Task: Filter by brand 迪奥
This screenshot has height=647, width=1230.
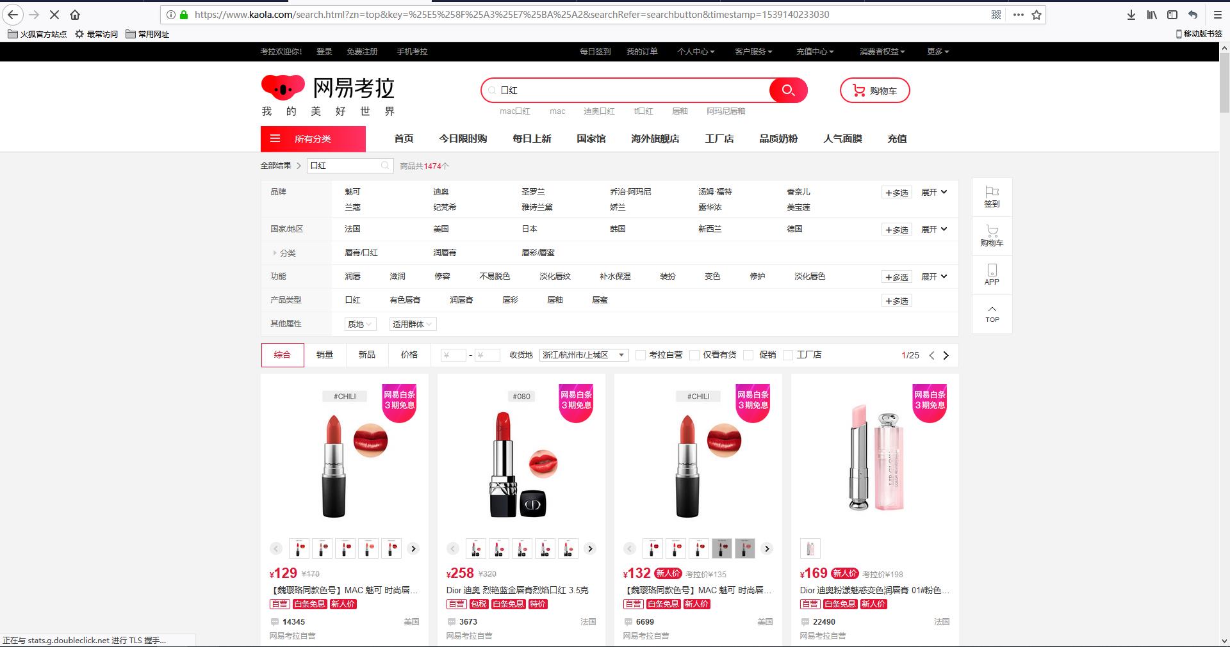Action: pos(441,192)
